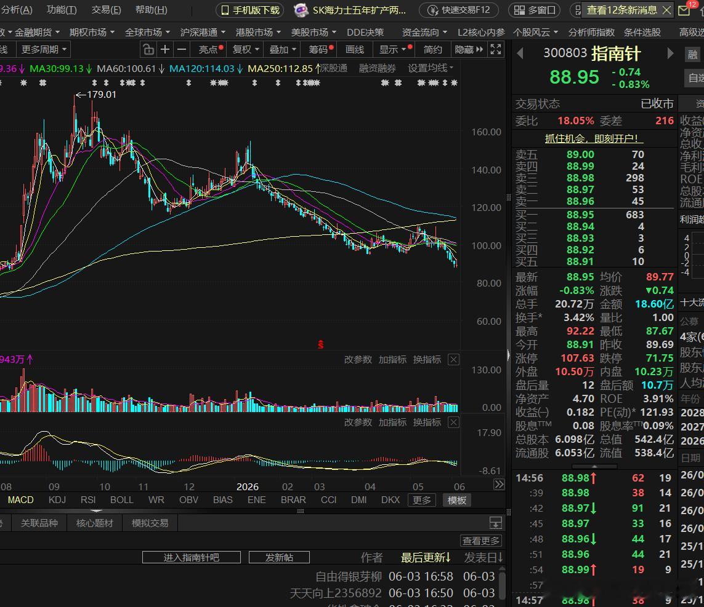Close the MACD indicator panel
The width and height of the screenshot is (704, 607).
(454, 423)
